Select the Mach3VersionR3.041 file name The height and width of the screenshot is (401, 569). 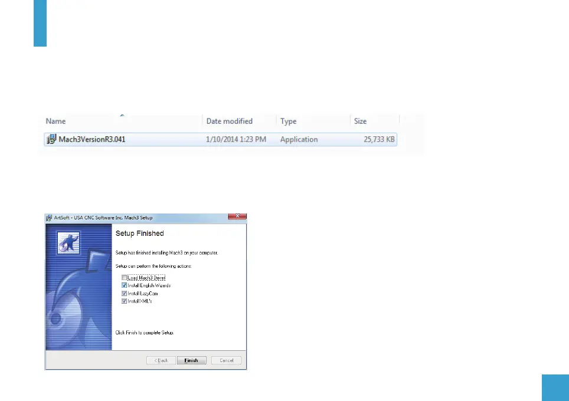tap(92, 139)
